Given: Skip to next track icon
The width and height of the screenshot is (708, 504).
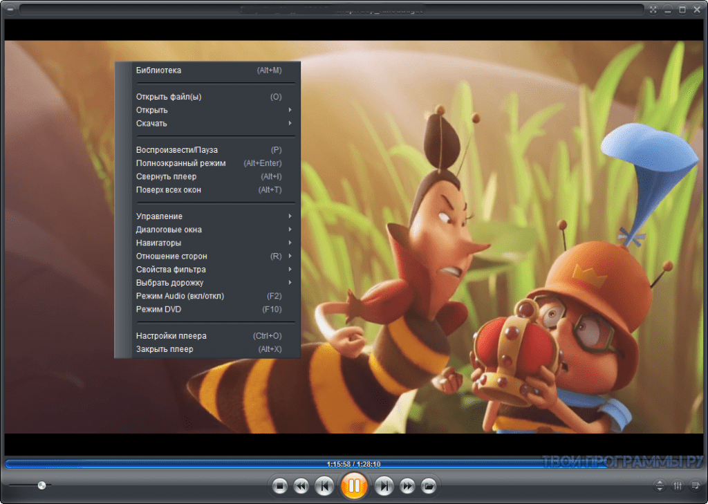Looking at the screenshot, I should 384,486.
